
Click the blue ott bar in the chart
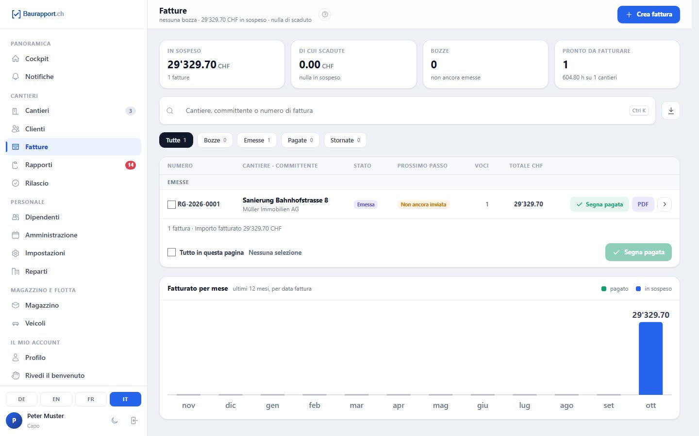[650, 358]
